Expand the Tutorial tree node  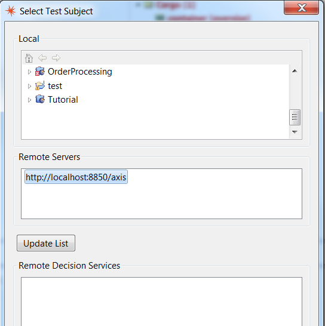29,100
